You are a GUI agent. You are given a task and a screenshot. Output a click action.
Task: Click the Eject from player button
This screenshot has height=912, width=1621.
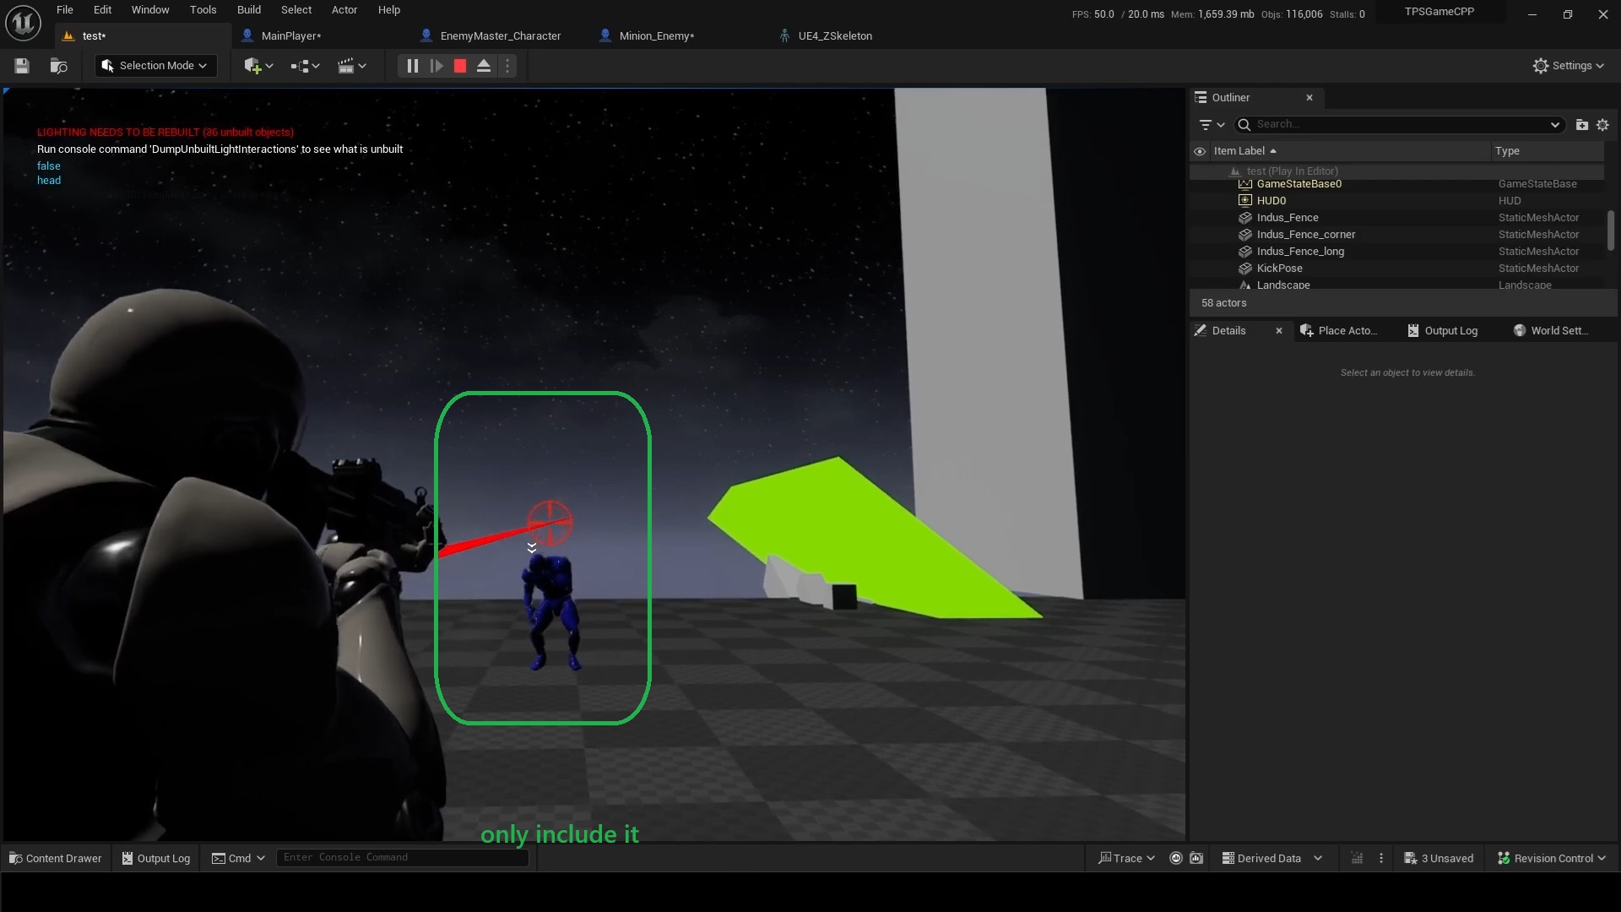click(x=484, y=66)
